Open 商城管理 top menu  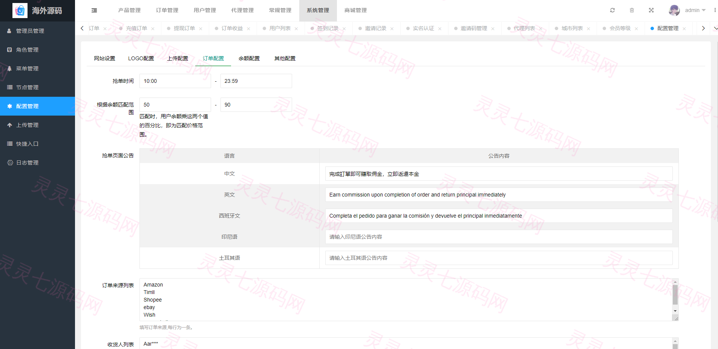click(x=355, y=10)
